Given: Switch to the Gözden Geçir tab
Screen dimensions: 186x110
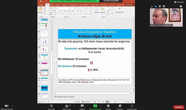Looking at the screenshot, I should [95, 5].
